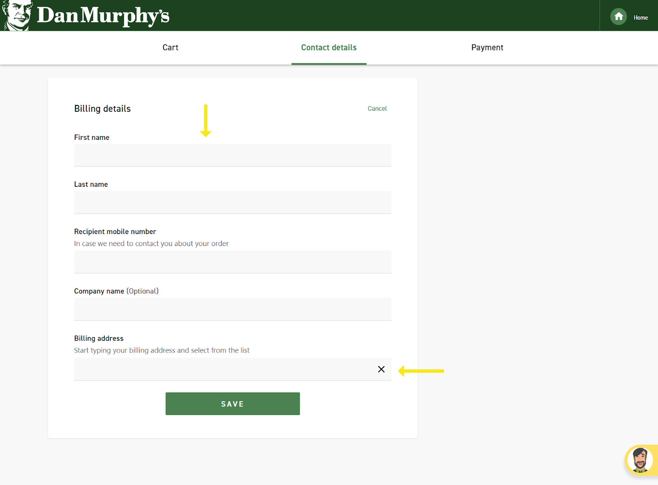Screen dimensions: 658x485
Task: Click the Dan Murphy's wordmark text
Action: coord(103,16)
